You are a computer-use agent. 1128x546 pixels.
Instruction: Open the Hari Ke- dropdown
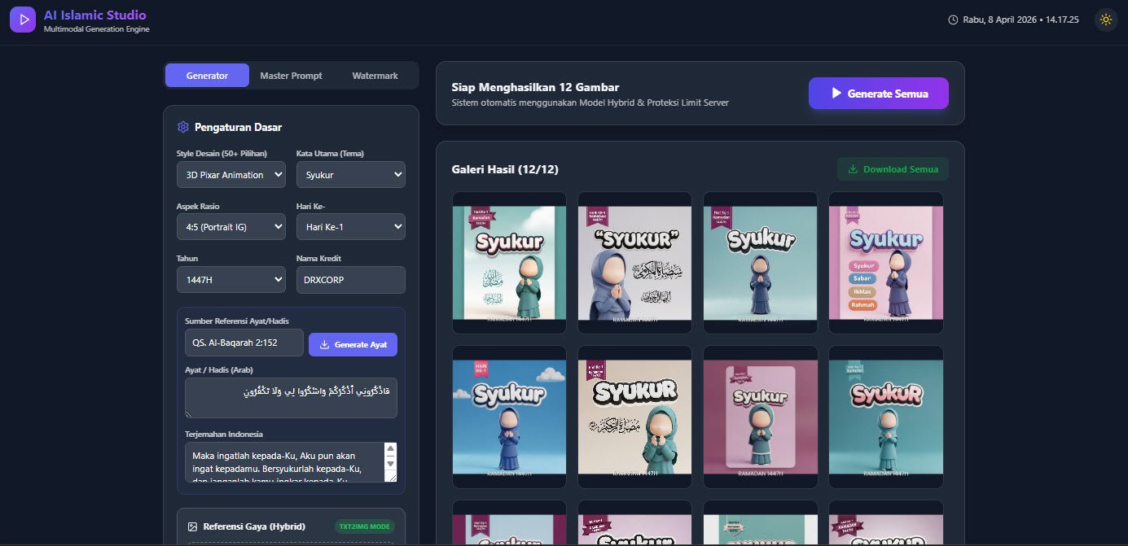point(351,227)
